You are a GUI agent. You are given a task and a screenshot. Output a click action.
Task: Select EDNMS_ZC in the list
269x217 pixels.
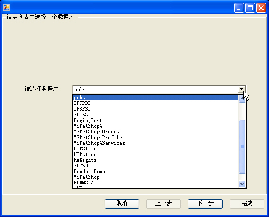[156, 182]
